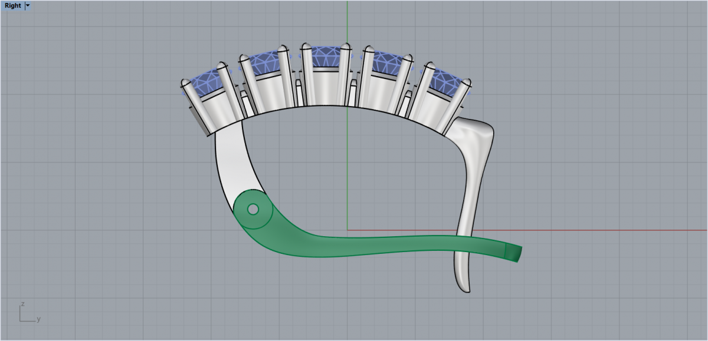Select the rightmost blue gemstone
The width and height of the screenshot is (708, 341).
click(x=448, y=82)
